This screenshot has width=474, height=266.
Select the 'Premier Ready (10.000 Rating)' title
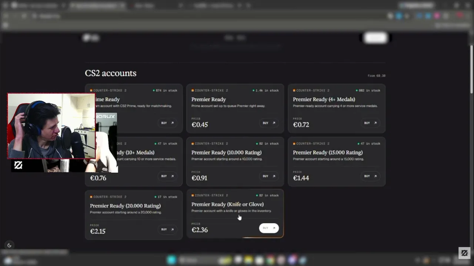(226, 153)
